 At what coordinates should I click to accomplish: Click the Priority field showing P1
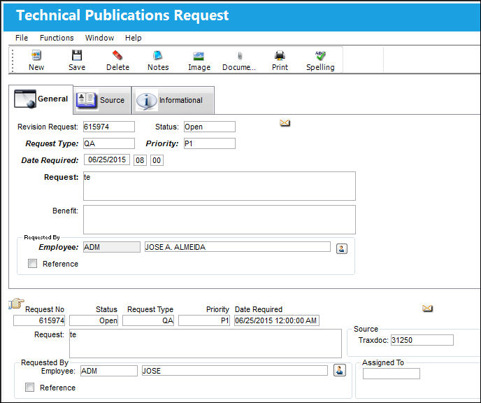[210, 143]
